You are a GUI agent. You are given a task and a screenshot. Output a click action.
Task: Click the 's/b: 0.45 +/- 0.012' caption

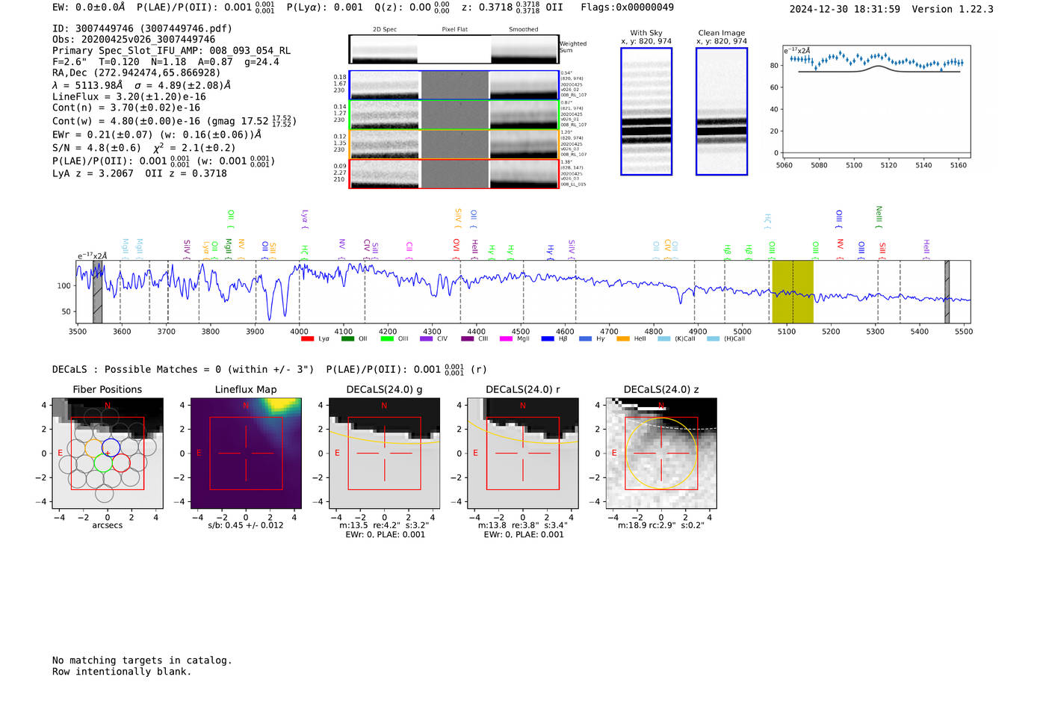click(x=246, y=525)
